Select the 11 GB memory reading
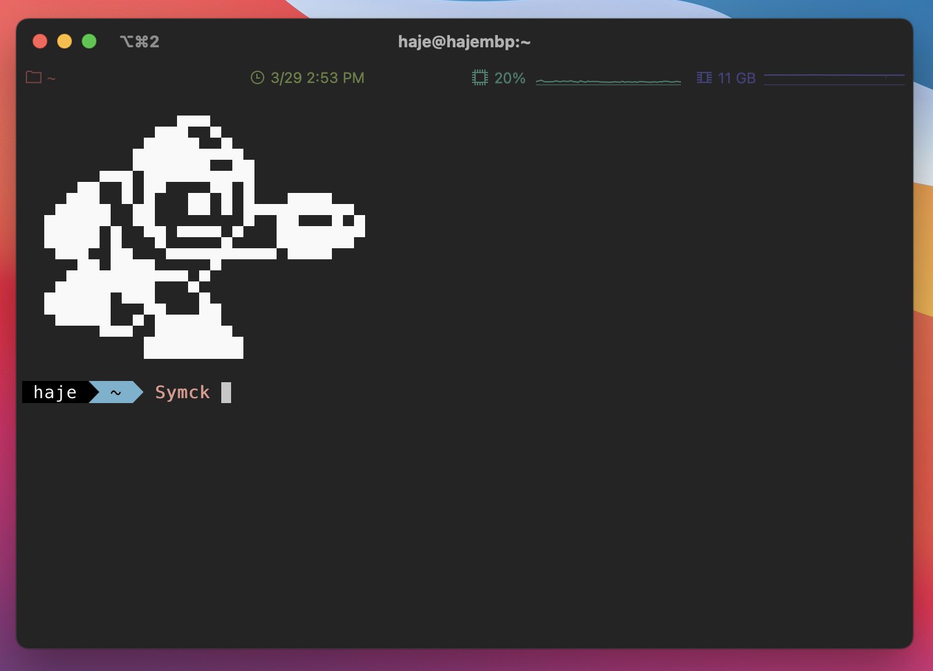Viewport: 933px width, 671px height. click(737, 77)
